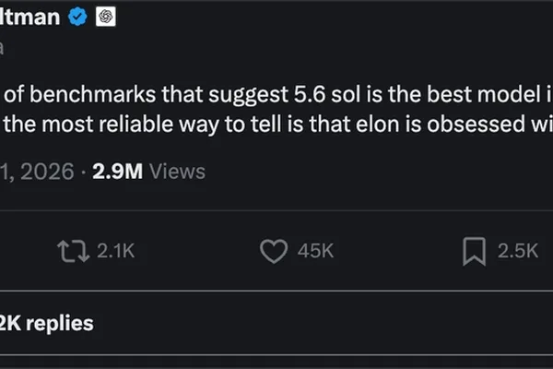Click the "Views" label
The height and width of the screenshot is (369, 553).
tap(177, 172)
